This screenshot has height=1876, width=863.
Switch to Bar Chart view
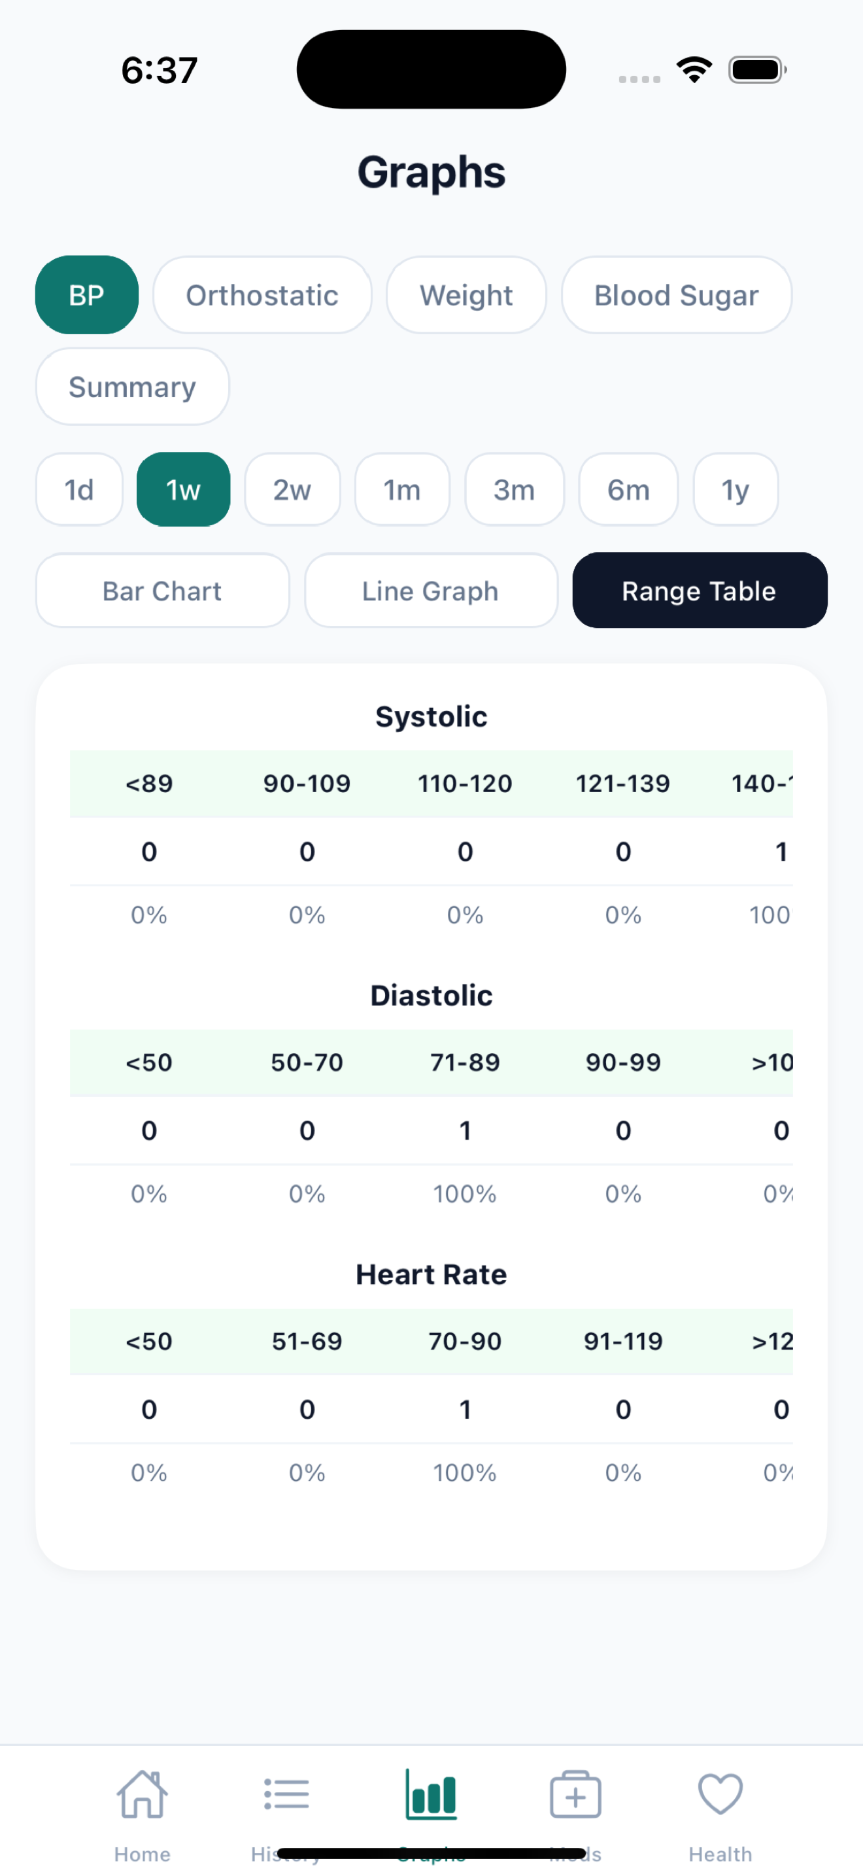tap(161, 590)
